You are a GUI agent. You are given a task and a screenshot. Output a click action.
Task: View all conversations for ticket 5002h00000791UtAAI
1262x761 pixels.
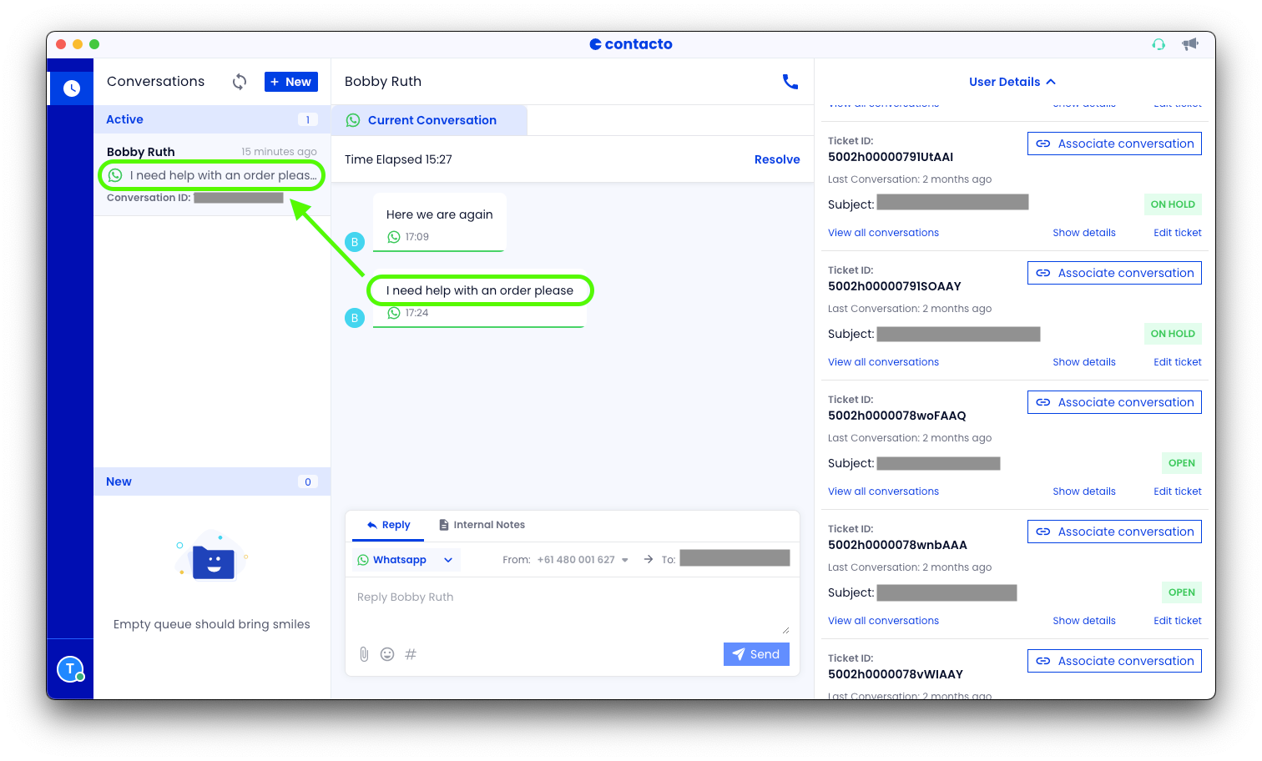[x=883, y=233]
